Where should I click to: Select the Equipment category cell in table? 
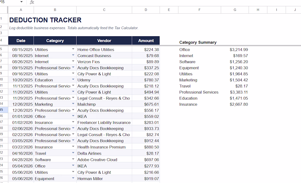55,179
